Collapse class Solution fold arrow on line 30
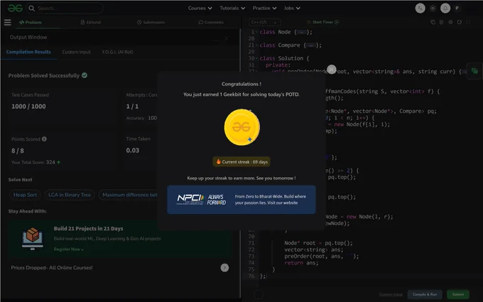The height and width of the screenshot is (302, 483). pyautogui.click(x=257, y=58)
